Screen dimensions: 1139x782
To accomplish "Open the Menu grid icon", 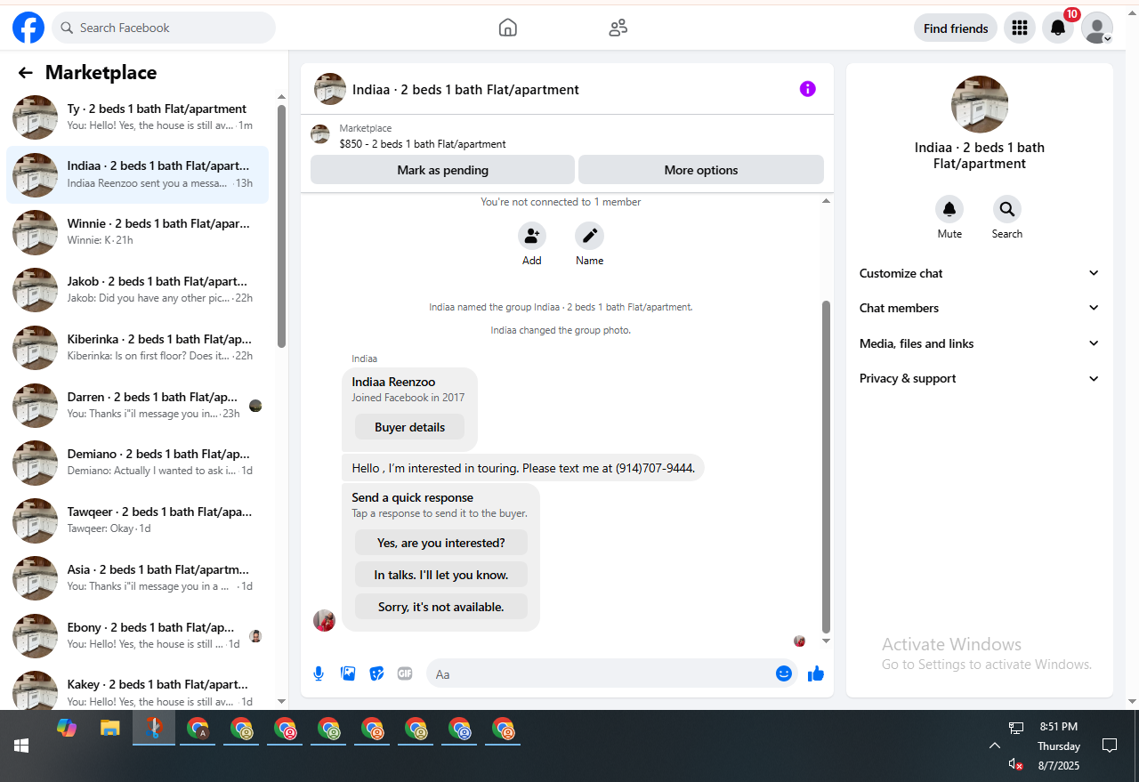I will click(x=1020, y=28).
